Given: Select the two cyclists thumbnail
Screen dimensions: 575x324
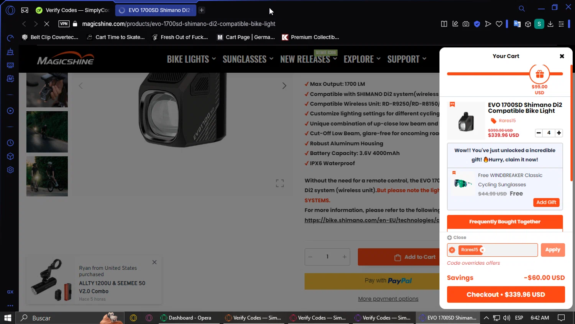Looking at the screenshot, I should (x=47, y=176).
